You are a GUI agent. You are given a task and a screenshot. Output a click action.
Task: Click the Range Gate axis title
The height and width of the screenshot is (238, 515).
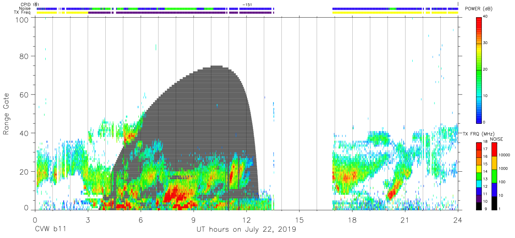coord(6,114)
